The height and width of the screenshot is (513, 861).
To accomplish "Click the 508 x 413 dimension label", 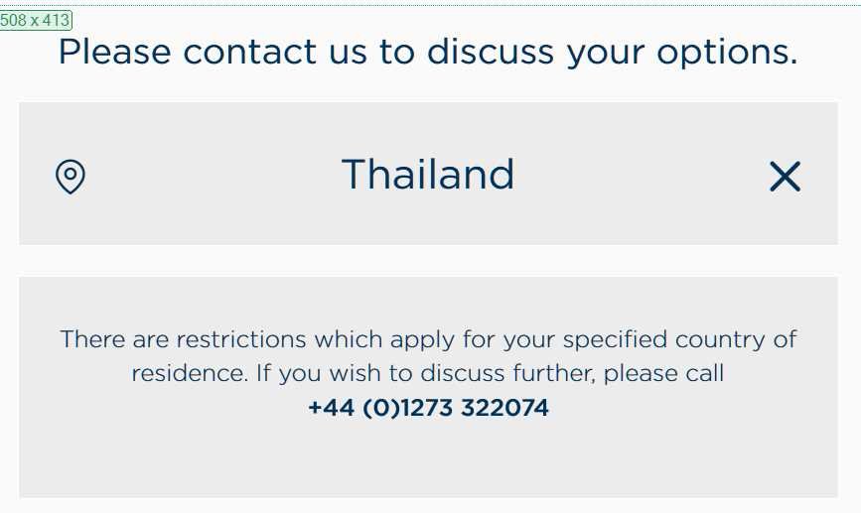I will 36,20.
